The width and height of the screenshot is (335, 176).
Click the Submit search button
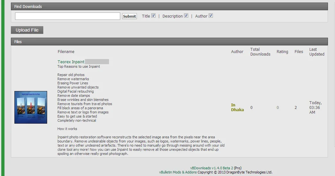tap(130, 16)
